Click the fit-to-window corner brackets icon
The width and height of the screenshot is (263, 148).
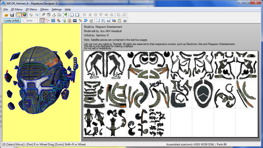click(98, 21)
